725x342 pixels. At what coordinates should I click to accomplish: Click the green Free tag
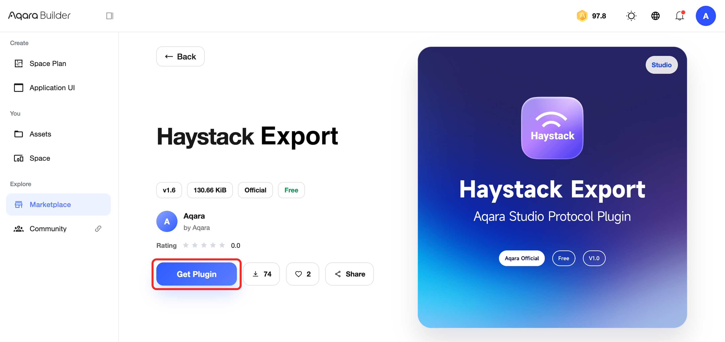point(291,190)
